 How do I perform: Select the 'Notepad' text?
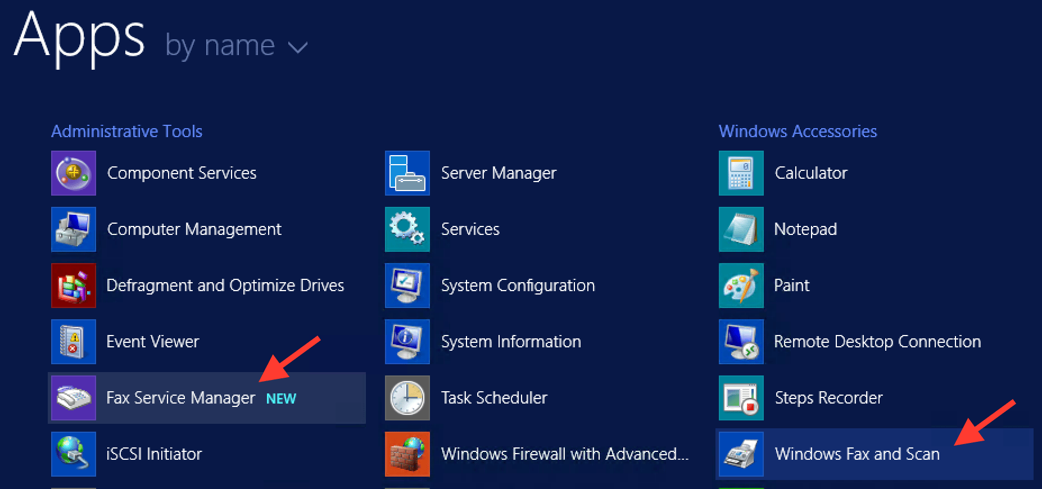(x=805, y=229)
